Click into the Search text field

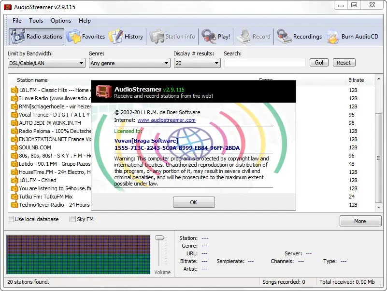click(265, 63)
